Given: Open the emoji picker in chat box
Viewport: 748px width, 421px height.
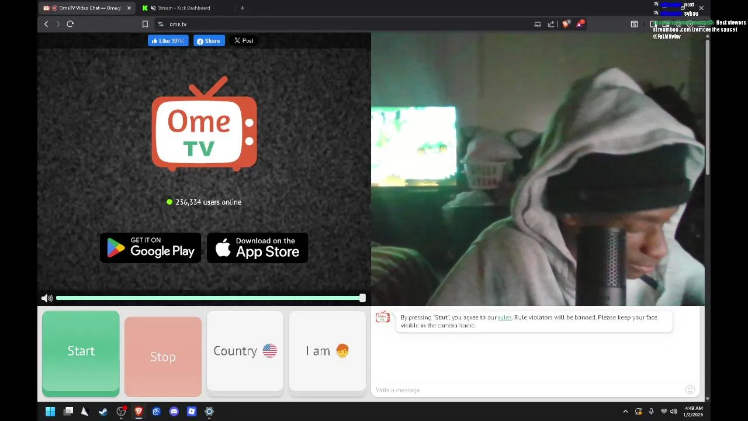Looking at the screenshot, I should (x=690, y=390).
